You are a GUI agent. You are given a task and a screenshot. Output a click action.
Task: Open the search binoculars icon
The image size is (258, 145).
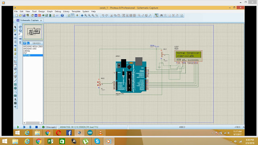[x=161, y=15]
